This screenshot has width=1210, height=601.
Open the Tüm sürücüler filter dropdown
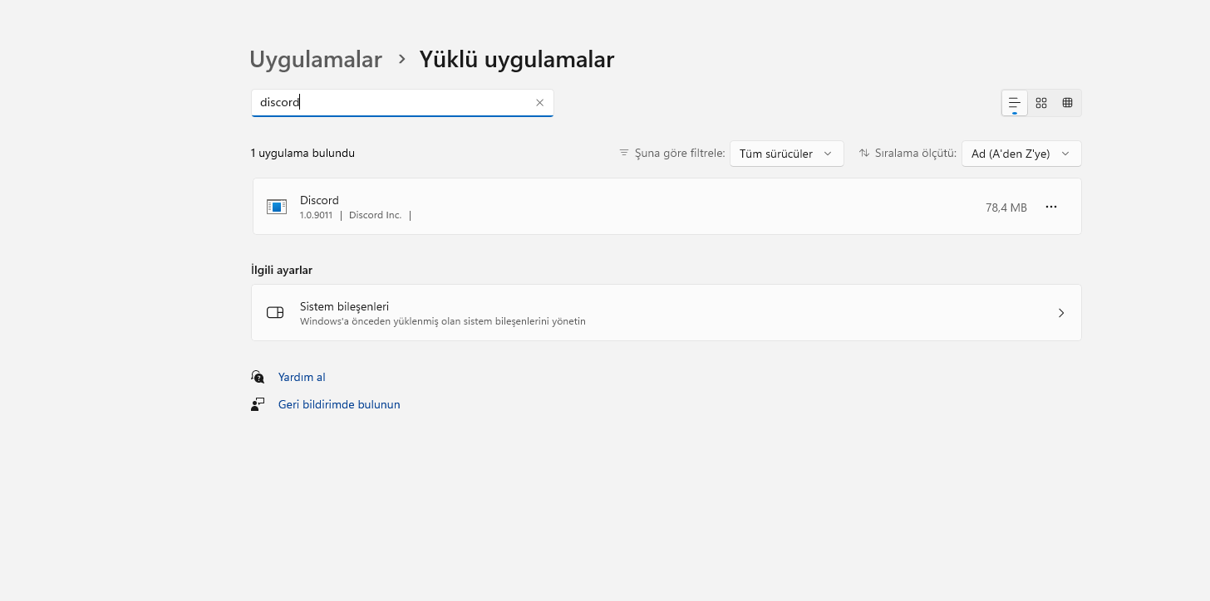[786, 154]
